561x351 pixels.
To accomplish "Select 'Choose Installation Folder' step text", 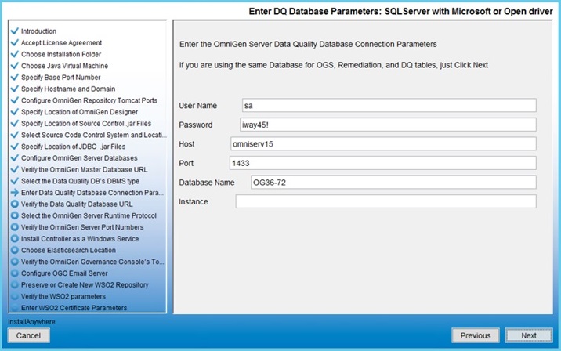I will 61,54.
